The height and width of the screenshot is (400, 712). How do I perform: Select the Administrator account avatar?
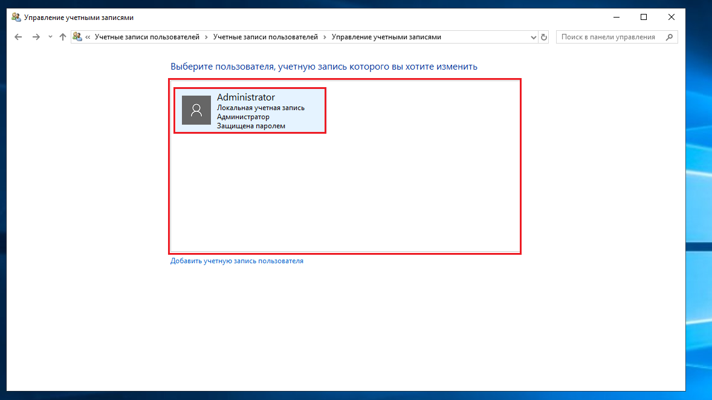tap(196, 110)
